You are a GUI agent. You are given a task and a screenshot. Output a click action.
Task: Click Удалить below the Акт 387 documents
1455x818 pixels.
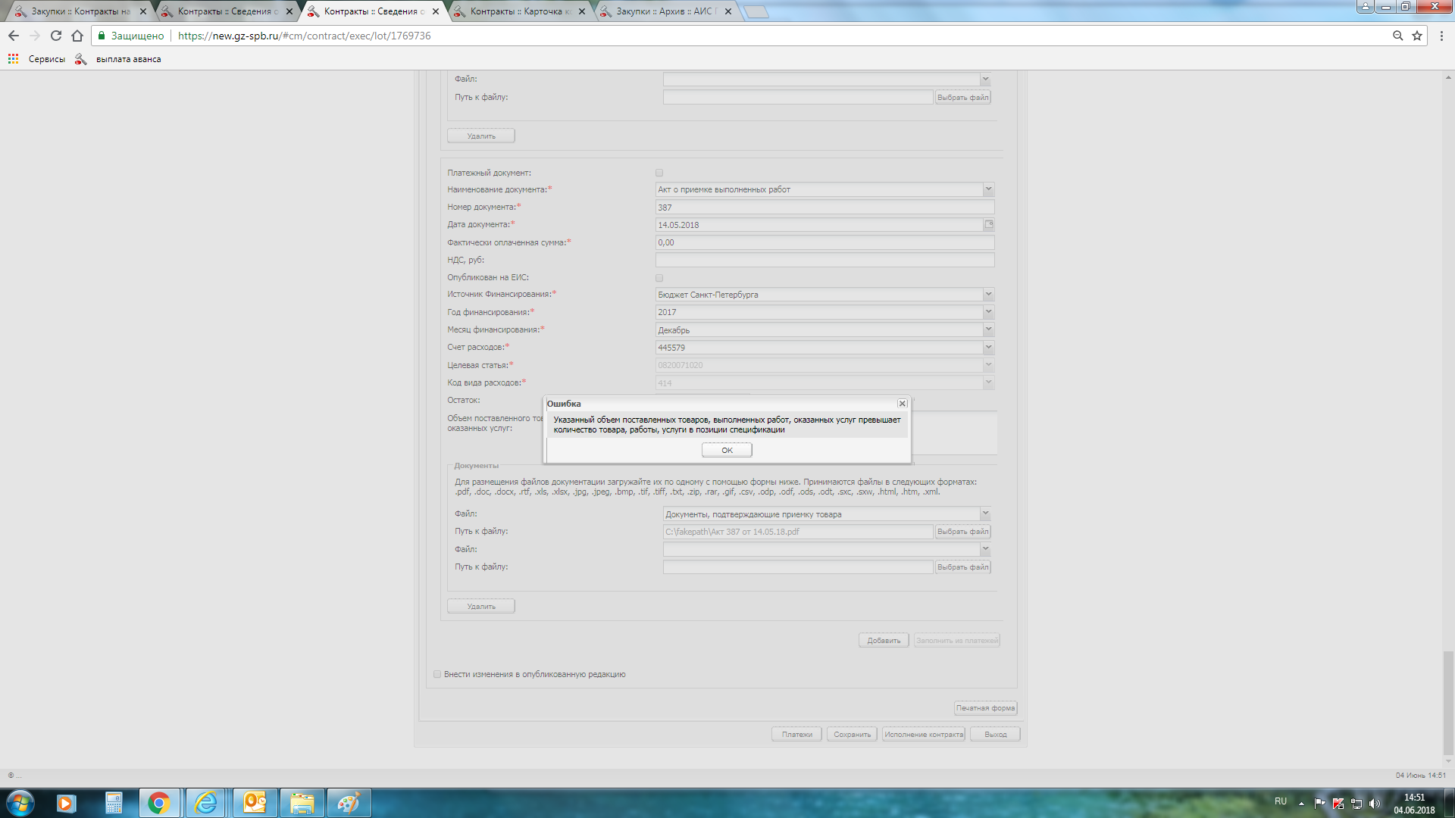[481, 606]
